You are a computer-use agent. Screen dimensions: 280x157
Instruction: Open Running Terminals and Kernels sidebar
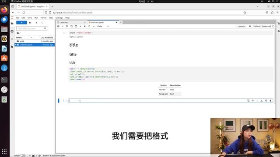pyautogui.click(x=12, y=31)
